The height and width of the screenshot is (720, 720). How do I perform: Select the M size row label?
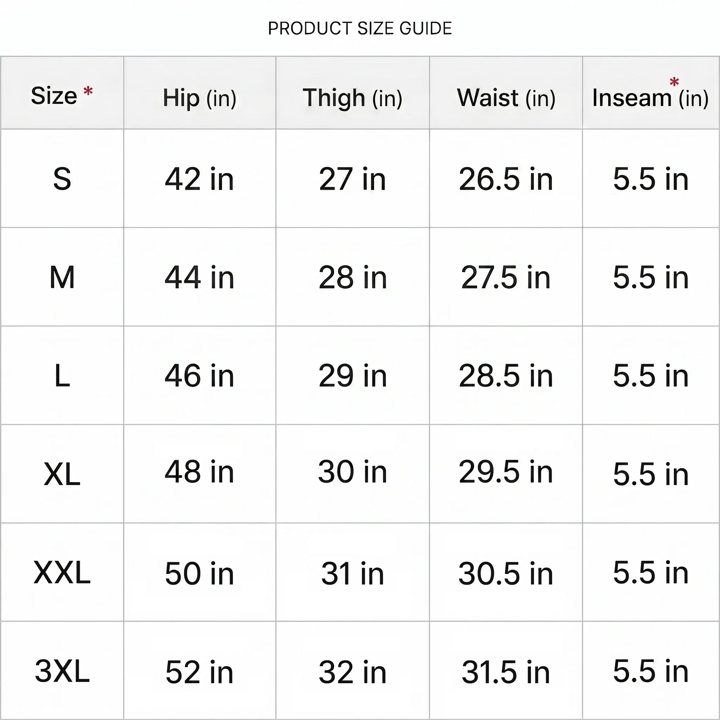62,277
